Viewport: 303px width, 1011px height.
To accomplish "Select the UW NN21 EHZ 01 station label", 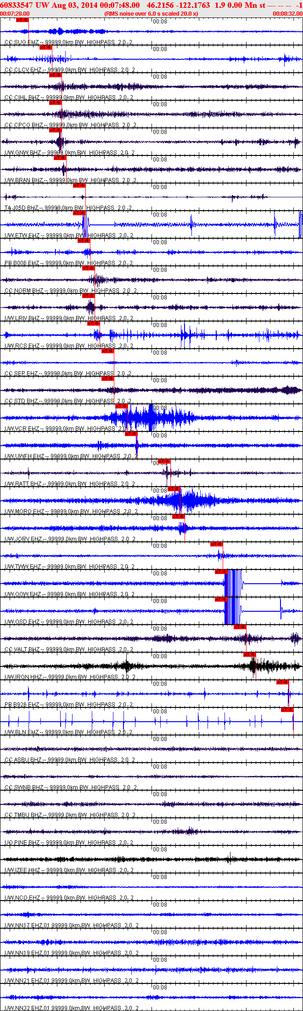I will pos(72,981).
